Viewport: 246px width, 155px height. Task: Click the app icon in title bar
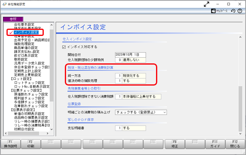pos(4,4)
